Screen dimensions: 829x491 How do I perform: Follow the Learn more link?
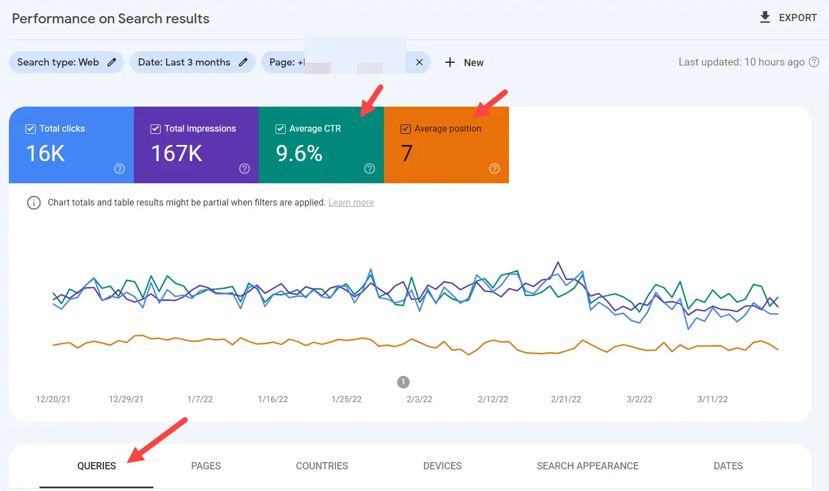351,203
